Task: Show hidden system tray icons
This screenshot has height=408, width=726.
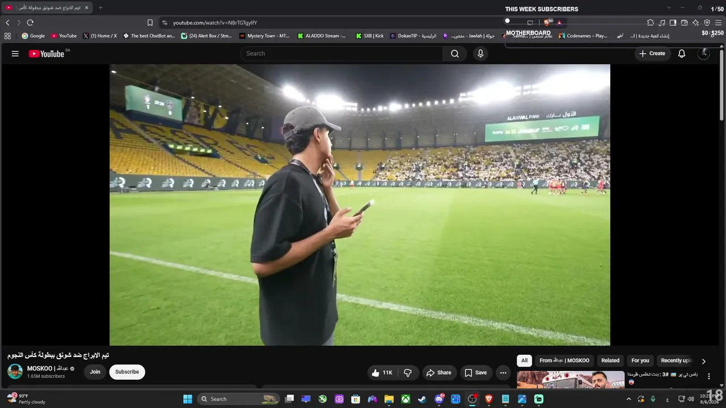Action: click(x=628, y=399)
